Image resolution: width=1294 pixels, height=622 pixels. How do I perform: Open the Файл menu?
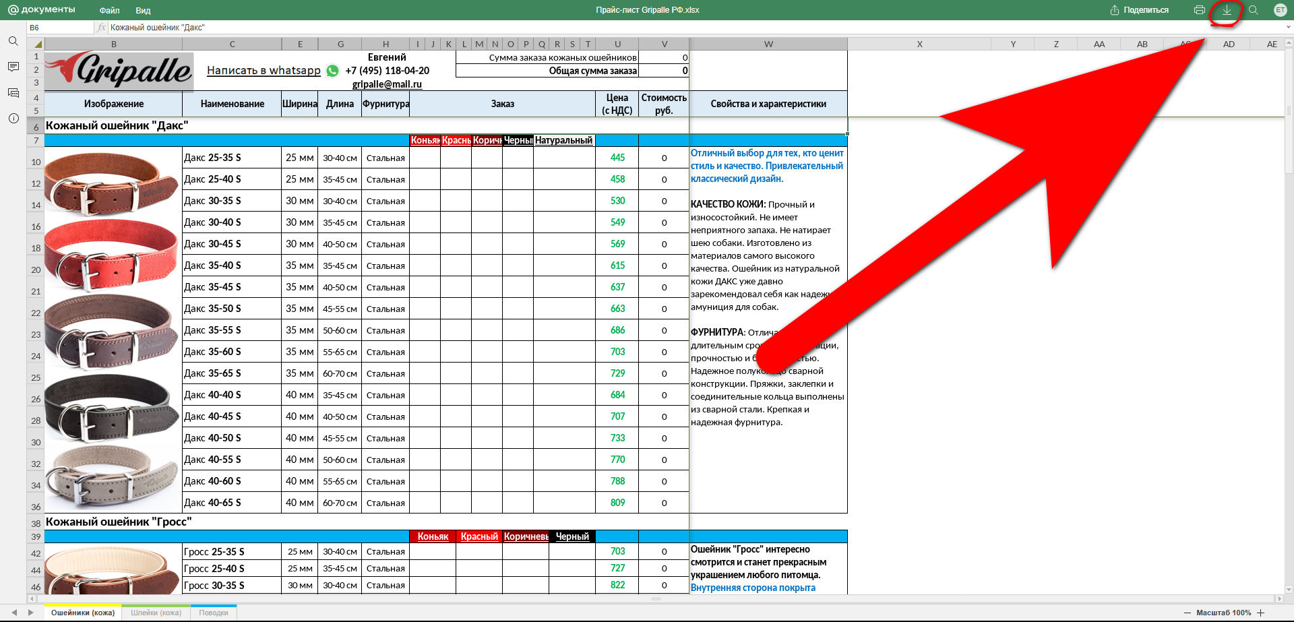[x=109, y=10]
